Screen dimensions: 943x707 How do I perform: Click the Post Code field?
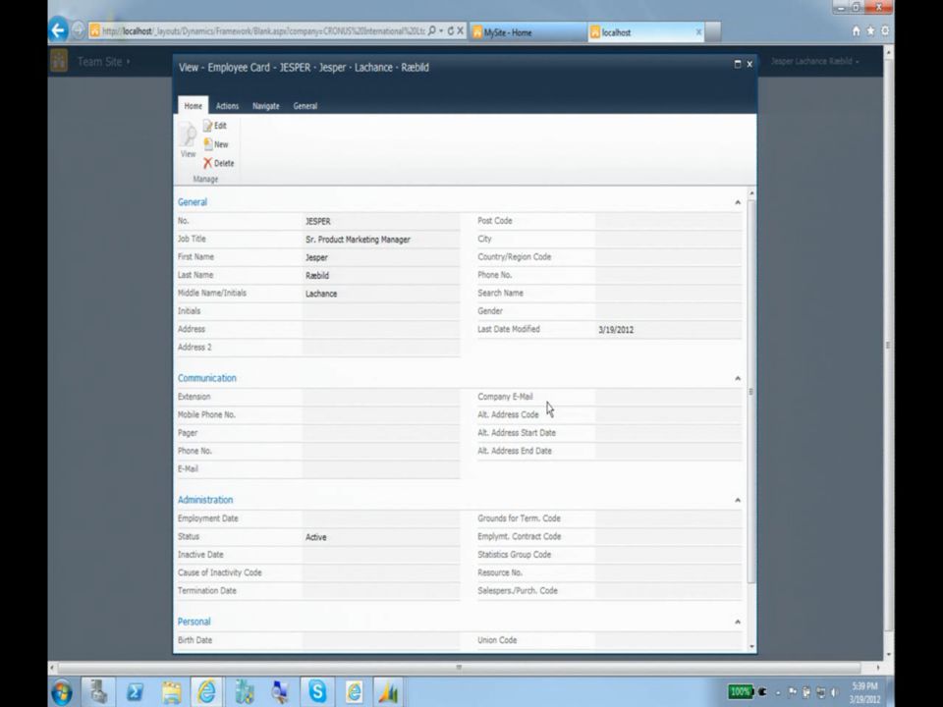point(668,221)
